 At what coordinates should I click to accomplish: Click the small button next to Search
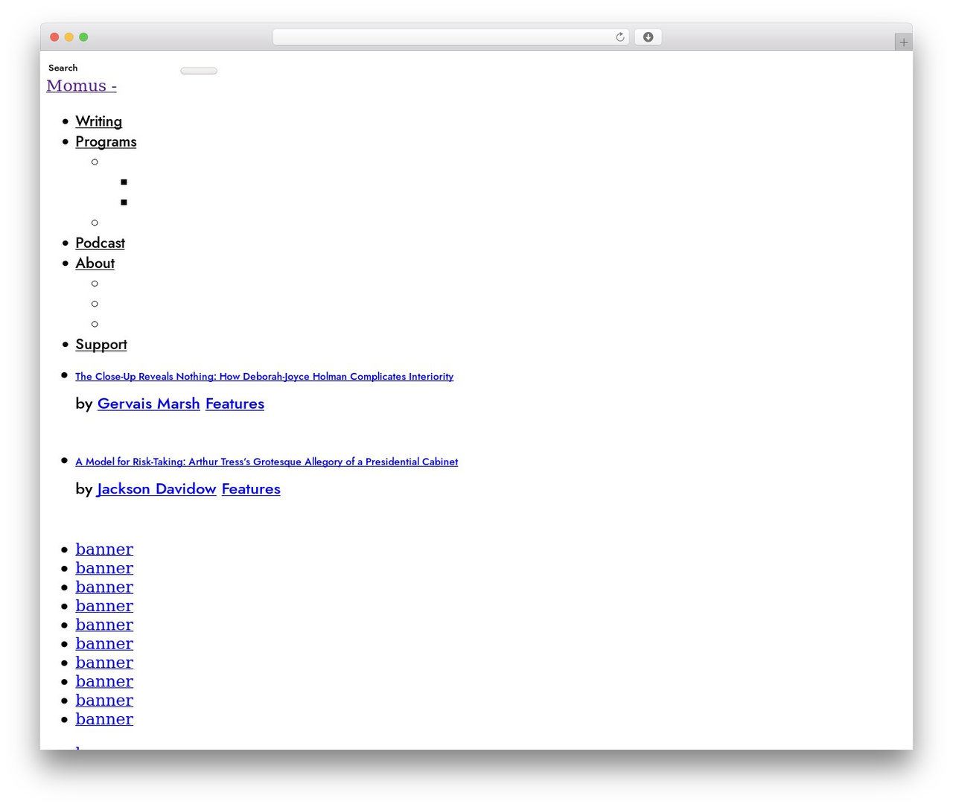(x=199, y=71)
